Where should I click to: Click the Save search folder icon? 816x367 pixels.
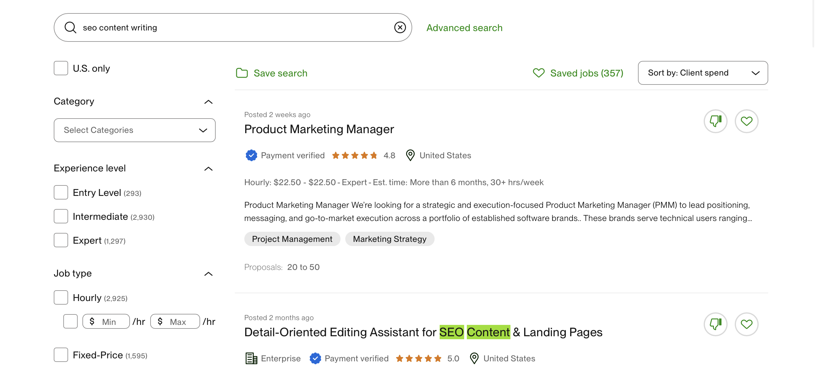click(242, 73)
